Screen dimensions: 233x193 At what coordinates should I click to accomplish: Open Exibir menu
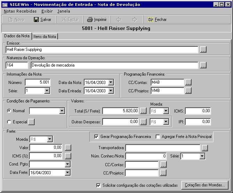pyautogui.click(x=47, y=11)
